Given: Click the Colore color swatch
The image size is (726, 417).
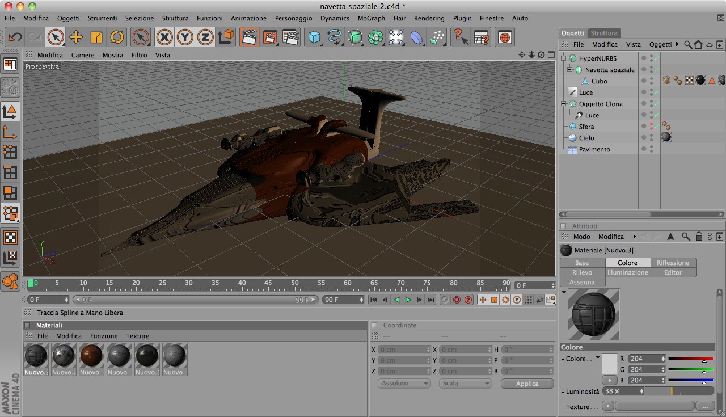Looking at the screenshot, I should point(609,363).
